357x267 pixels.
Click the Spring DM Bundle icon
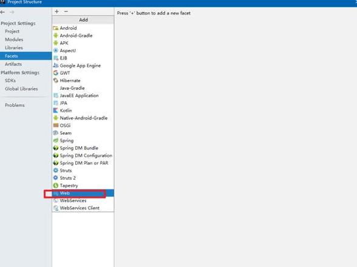[x=56, y=148]
